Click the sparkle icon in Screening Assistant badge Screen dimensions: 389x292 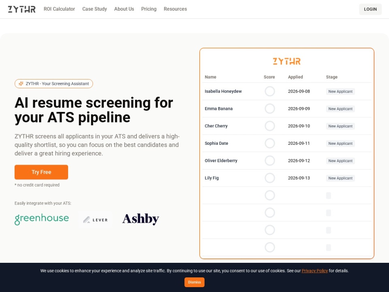click(x=21, y=84)
